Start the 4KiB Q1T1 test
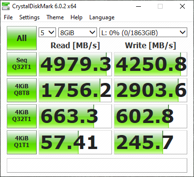Viewport: 194px width, 177px height. (x=22, y=142)
